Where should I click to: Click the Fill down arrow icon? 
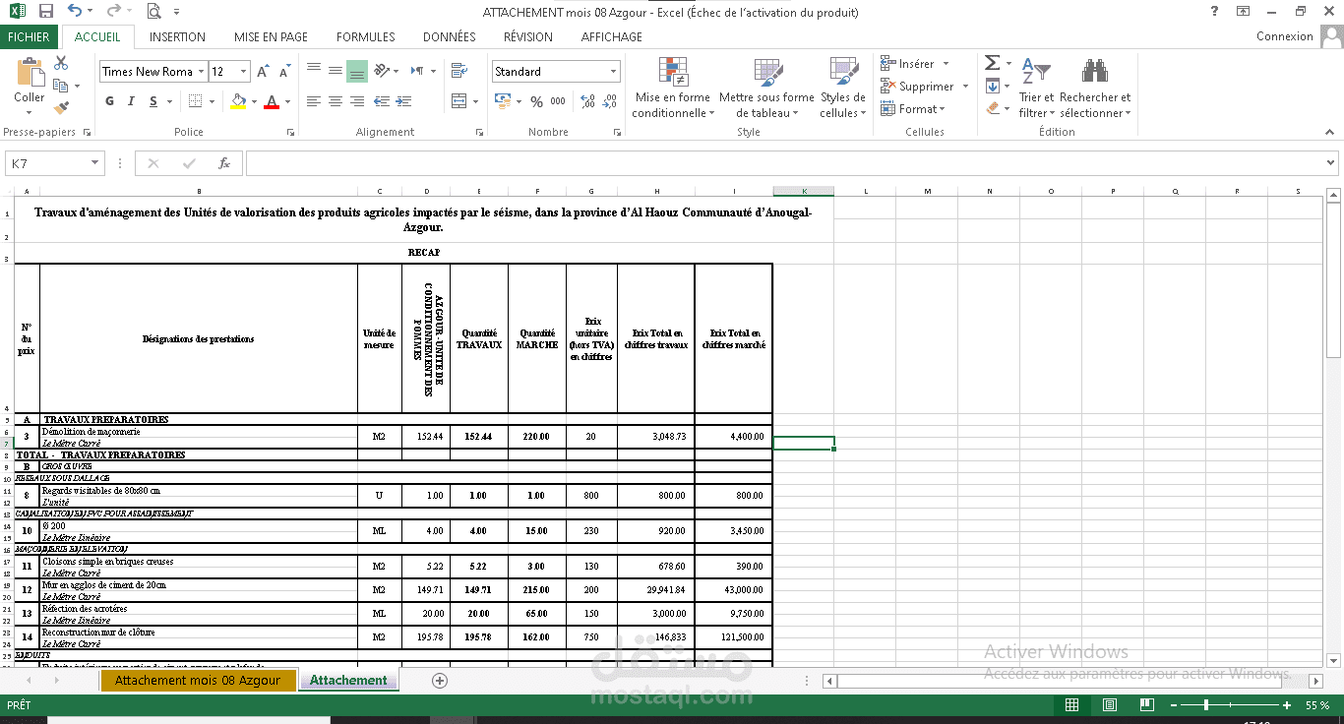[x=992, y=86]
